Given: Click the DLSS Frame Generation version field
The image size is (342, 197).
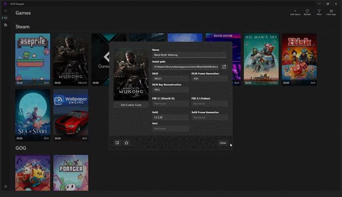Looking at the screenshot, I should [209, 78].
